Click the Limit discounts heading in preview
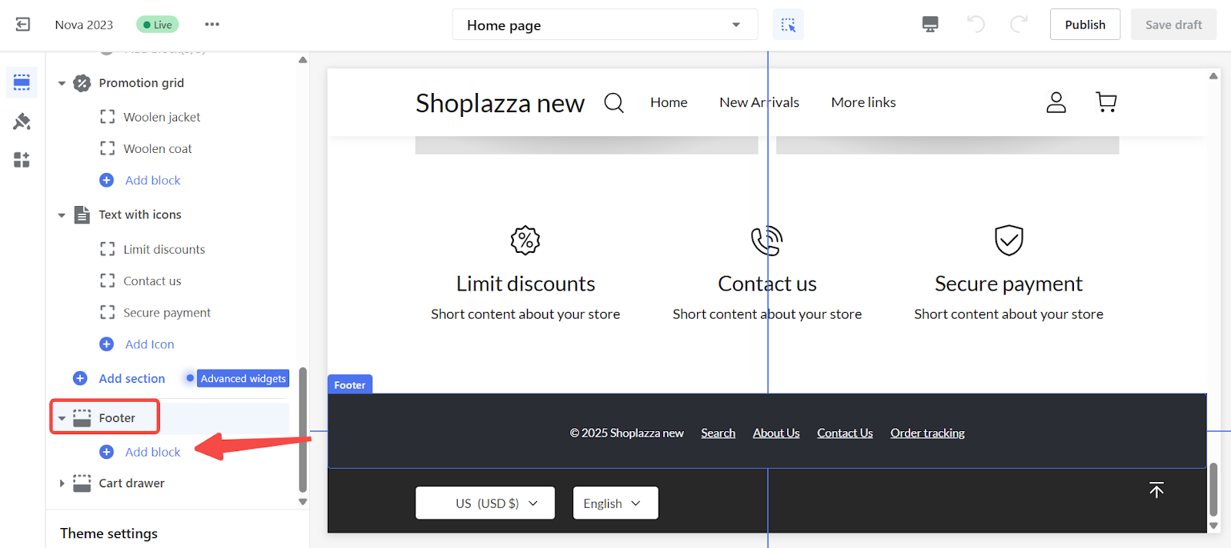Screen dimensions: 1231x548 [x=525, y=284]
